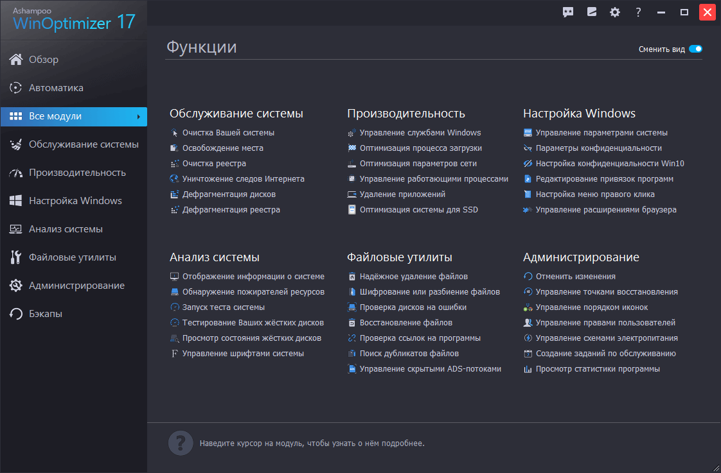
Task: Select the home icon next to Обзор
Action: tap(16, 59)
